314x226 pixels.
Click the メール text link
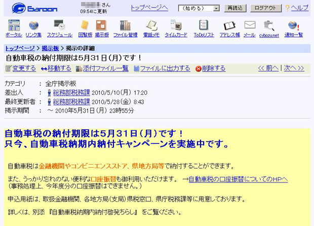250,35
